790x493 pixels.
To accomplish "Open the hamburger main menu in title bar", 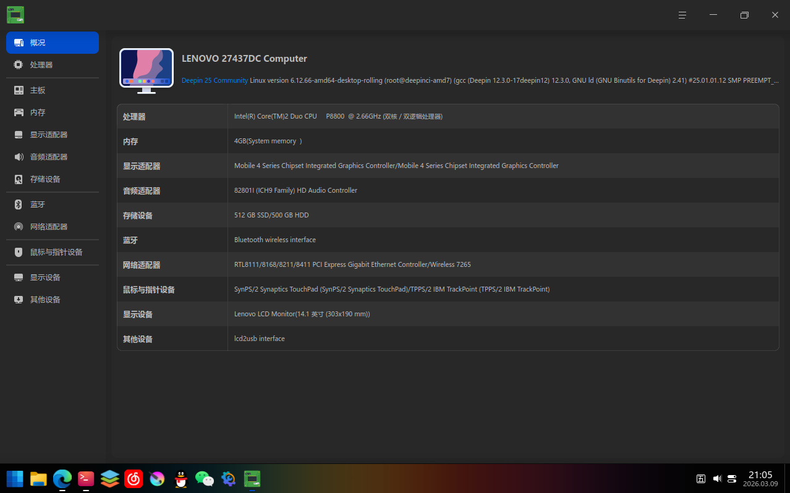I will coord(682,15).
